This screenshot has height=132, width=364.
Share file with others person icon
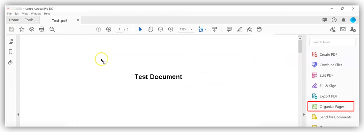click(x=353, y=29)
